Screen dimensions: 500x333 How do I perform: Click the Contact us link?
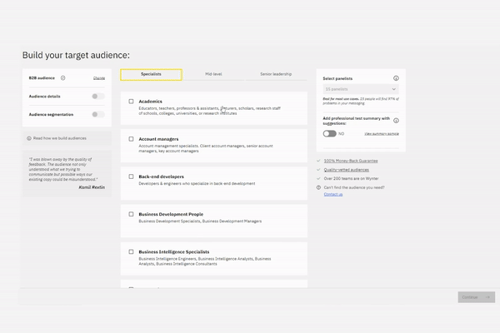point(333,194)
